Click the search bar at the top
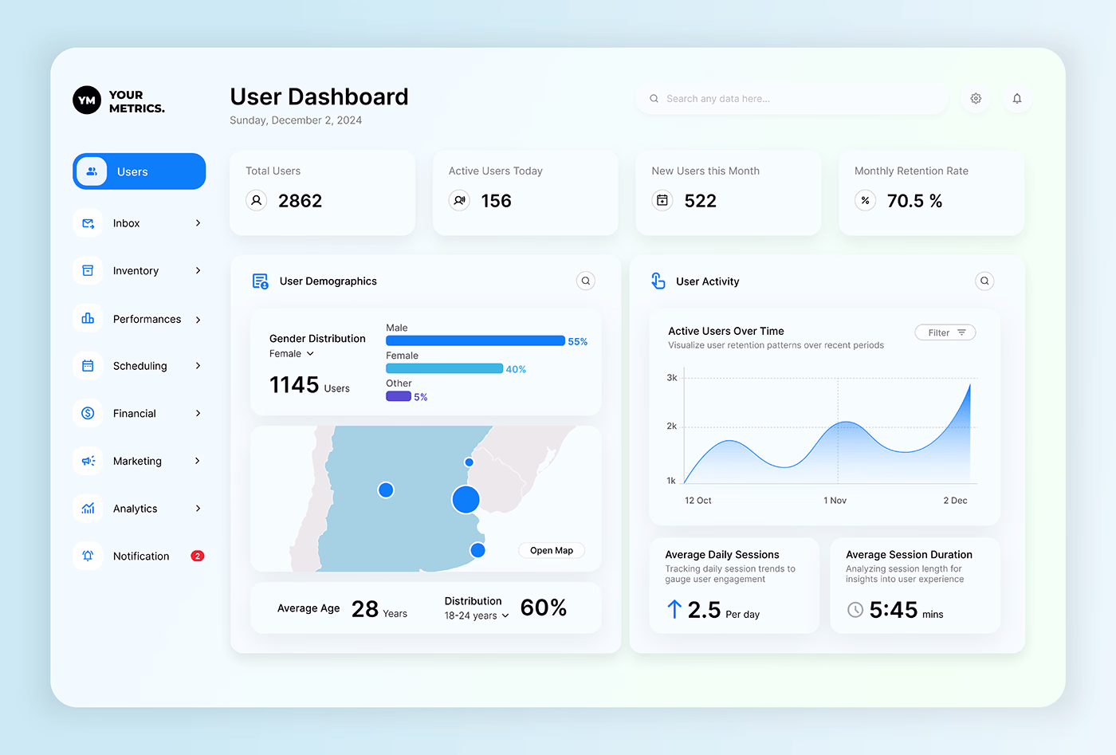Image resolution: width=1116 pixels, height=755 pixels. tap(791, 98)
